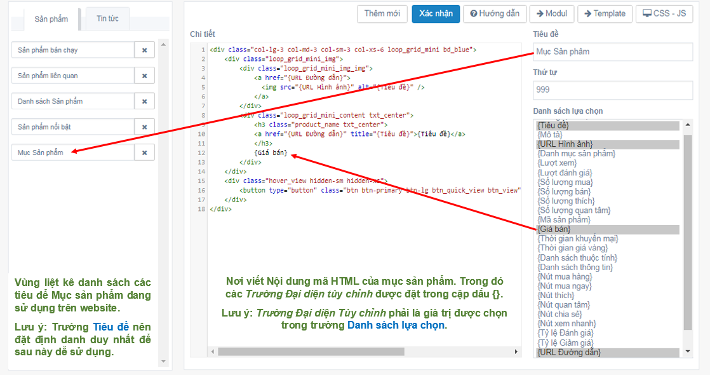Place cursor on code line 12 {Giá bán}
This screenshot has height=375, width=710.
coord(271,153)
